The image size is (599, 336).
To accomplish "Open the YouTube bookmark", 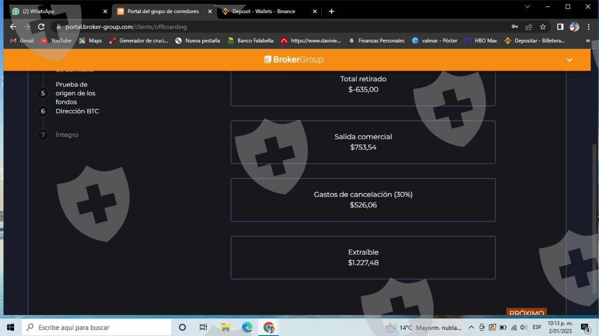I will point(56,41).
